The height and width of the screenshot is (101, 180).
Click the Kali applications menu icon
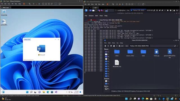pos(86,10)
